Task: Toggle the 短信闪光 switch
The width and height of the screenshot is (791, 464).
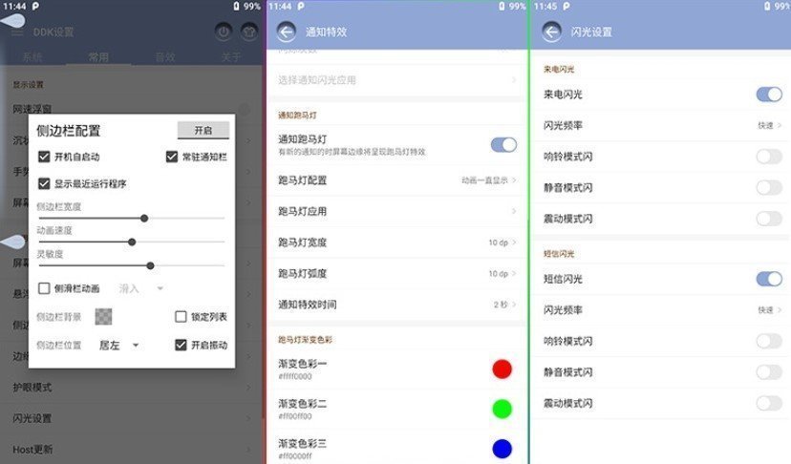Action: (769, 279)
